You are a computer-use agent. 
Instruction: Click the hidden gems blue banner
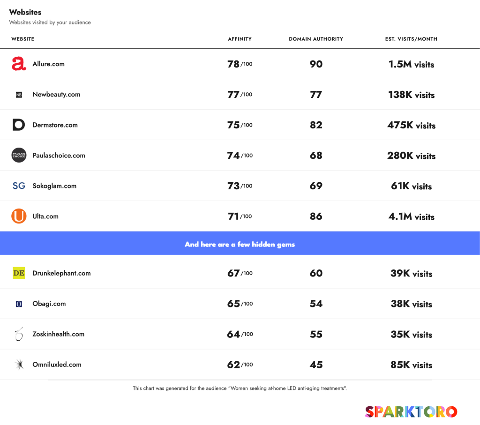[240, 243]
